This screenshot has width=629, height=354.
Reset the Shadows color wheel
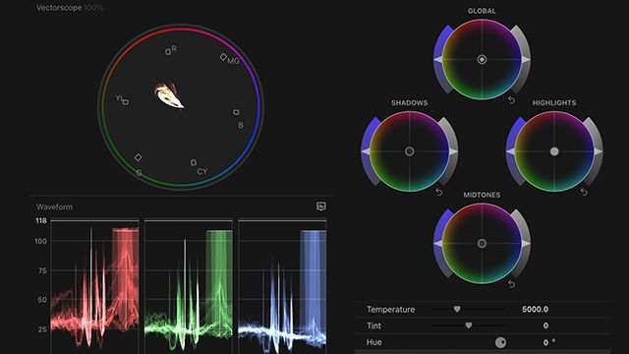[439, 193]
